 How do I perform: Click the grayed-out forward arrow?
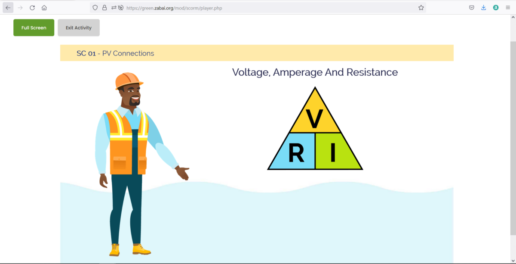19,7
